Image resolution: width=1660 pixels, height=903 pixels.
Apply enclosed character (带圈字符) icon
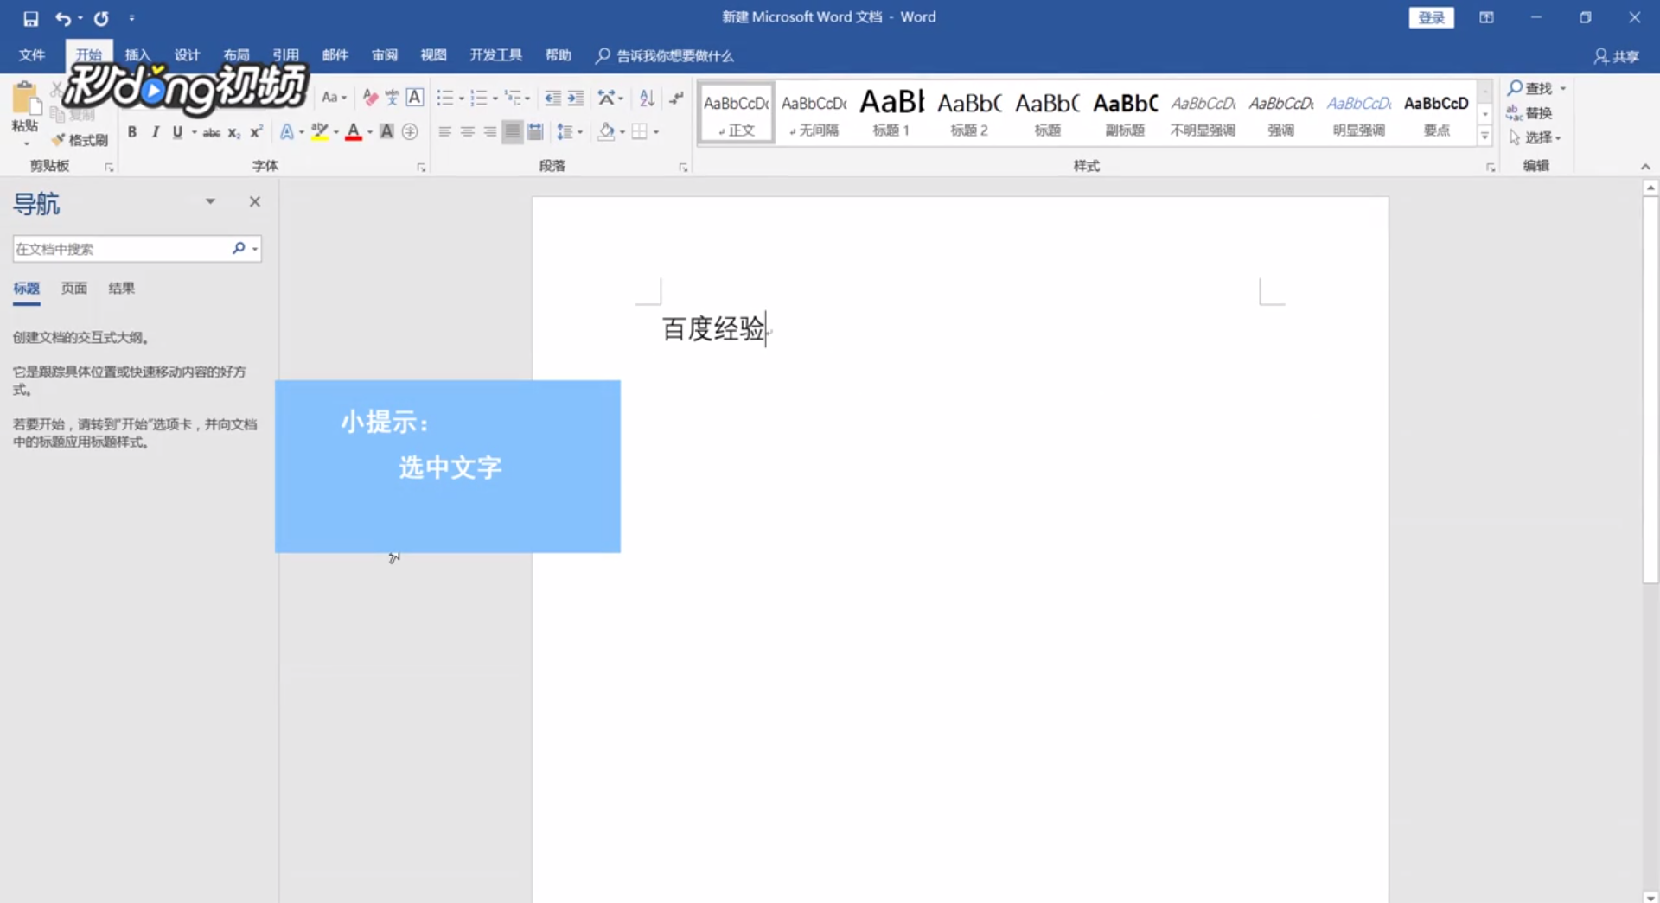tap(410, 132)
